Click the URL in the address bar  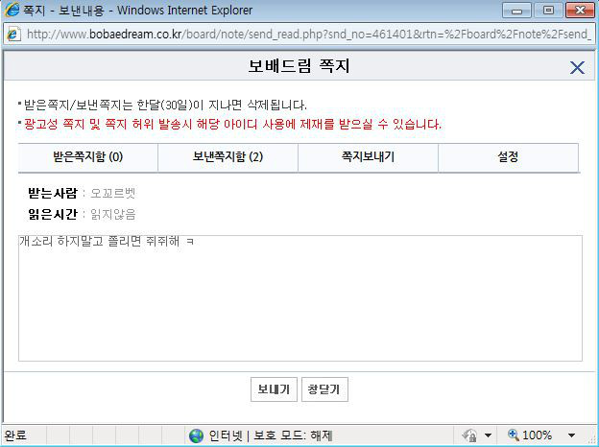click(307, 34)
